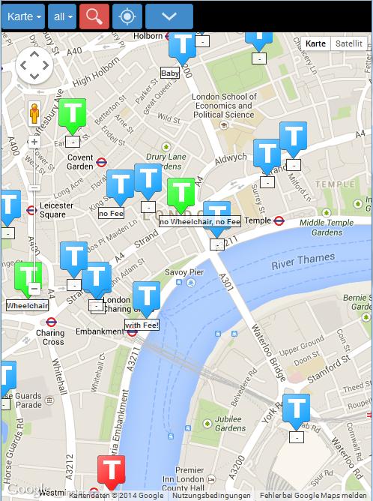Open the Nutzungsbedingungen link
373x501 pixels.
pos(211,496)
